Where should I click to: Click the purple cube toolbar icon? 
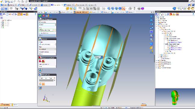point(143,9)
